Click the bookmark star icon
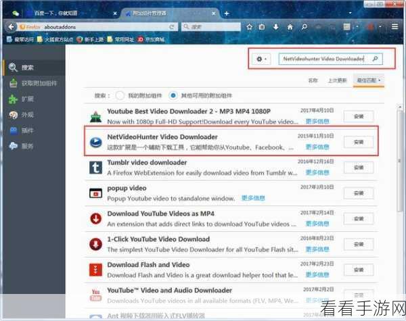The width and height of the screenshot is (406, 321). 249,27
